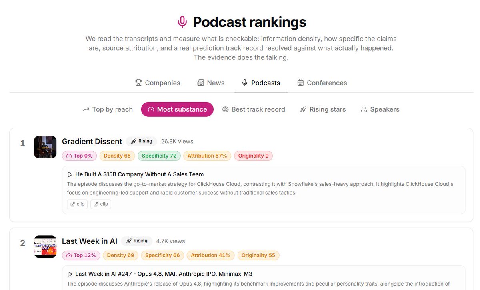This screenshot has height=290, width=480.
Task: Open the Companies tab
Action: pos(158,83)
